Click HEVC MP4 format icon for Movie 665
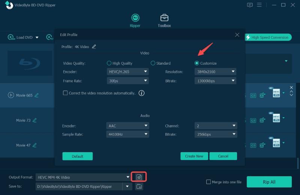 coord(276,93)
